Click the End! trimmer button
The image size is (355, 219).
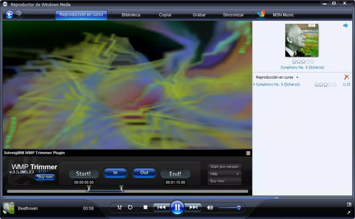tap(175, 174)
